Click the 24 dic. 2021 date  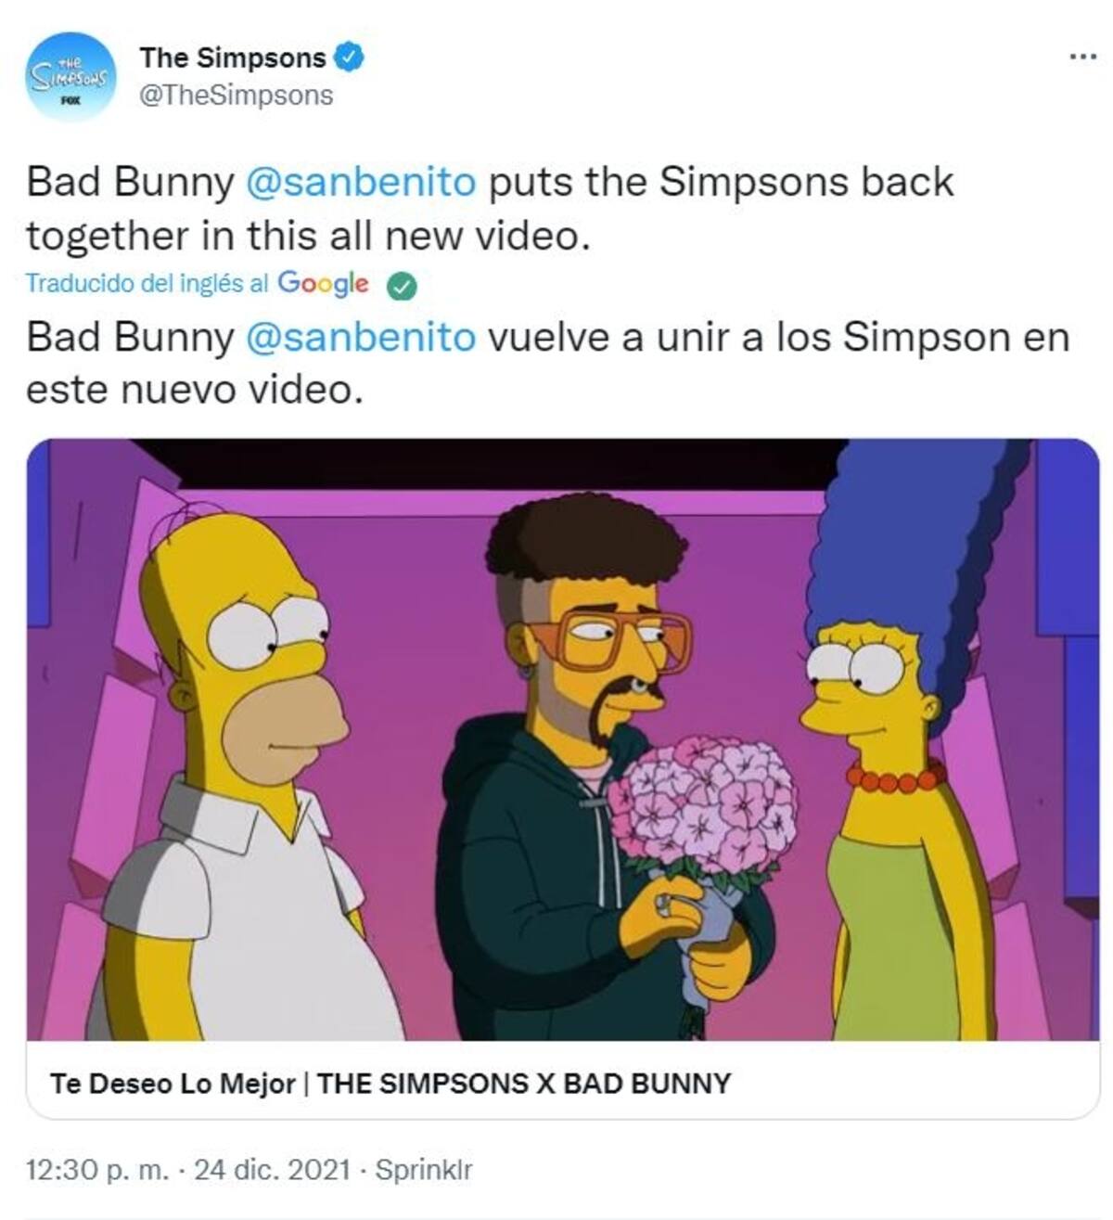click(273, 1170)
